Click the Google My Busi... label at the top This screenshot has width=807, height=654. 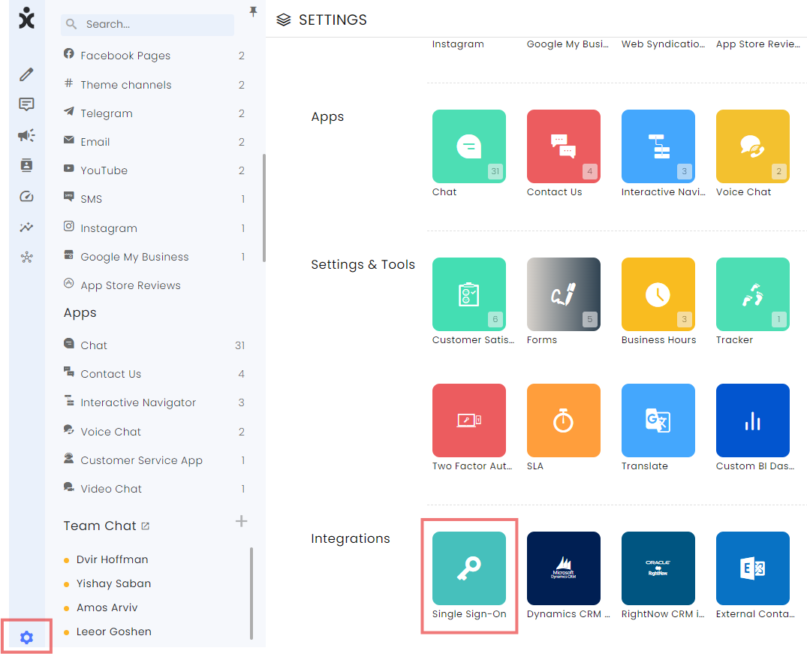click(x=568, y=44)
